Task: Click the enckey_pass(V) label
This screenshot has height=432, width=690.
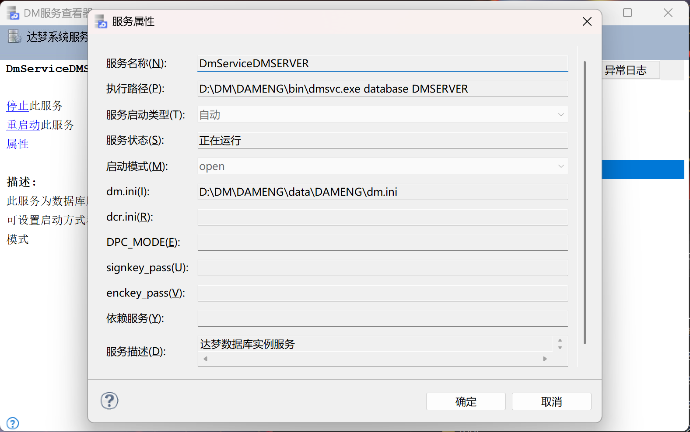Action: (146, 293)
